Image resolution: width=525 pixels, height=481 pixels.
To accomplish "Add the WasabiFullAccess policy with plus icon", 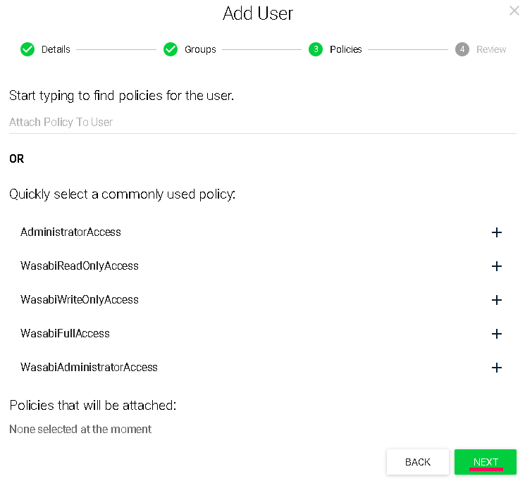I will pos(497,334).
